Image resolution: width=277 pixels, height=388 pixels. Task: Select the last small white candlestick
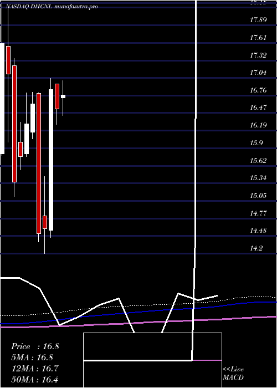[63, 96]
